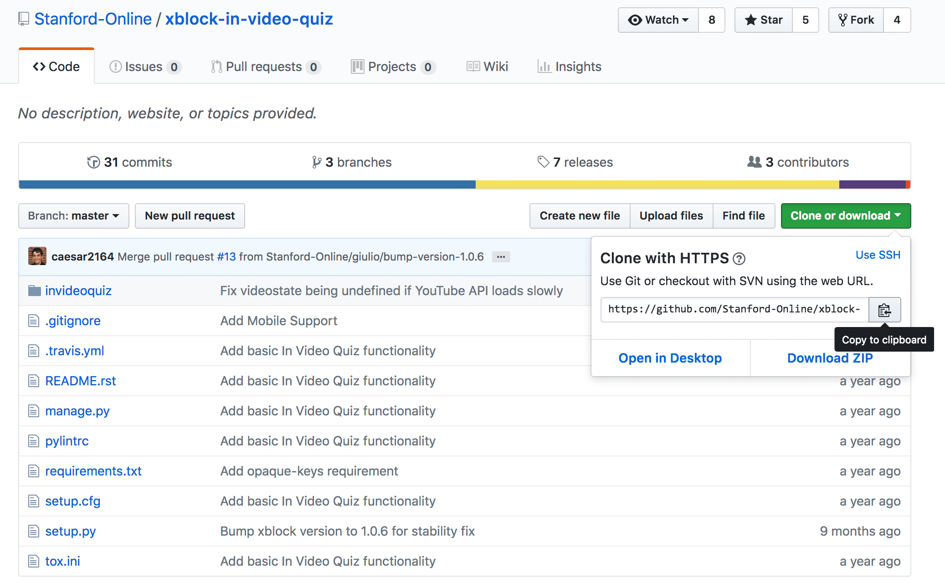Image resolution: width=945 pixels, height=583 pixels.
Task: Click the Use SSH link
Action: (x=878, y=255)
